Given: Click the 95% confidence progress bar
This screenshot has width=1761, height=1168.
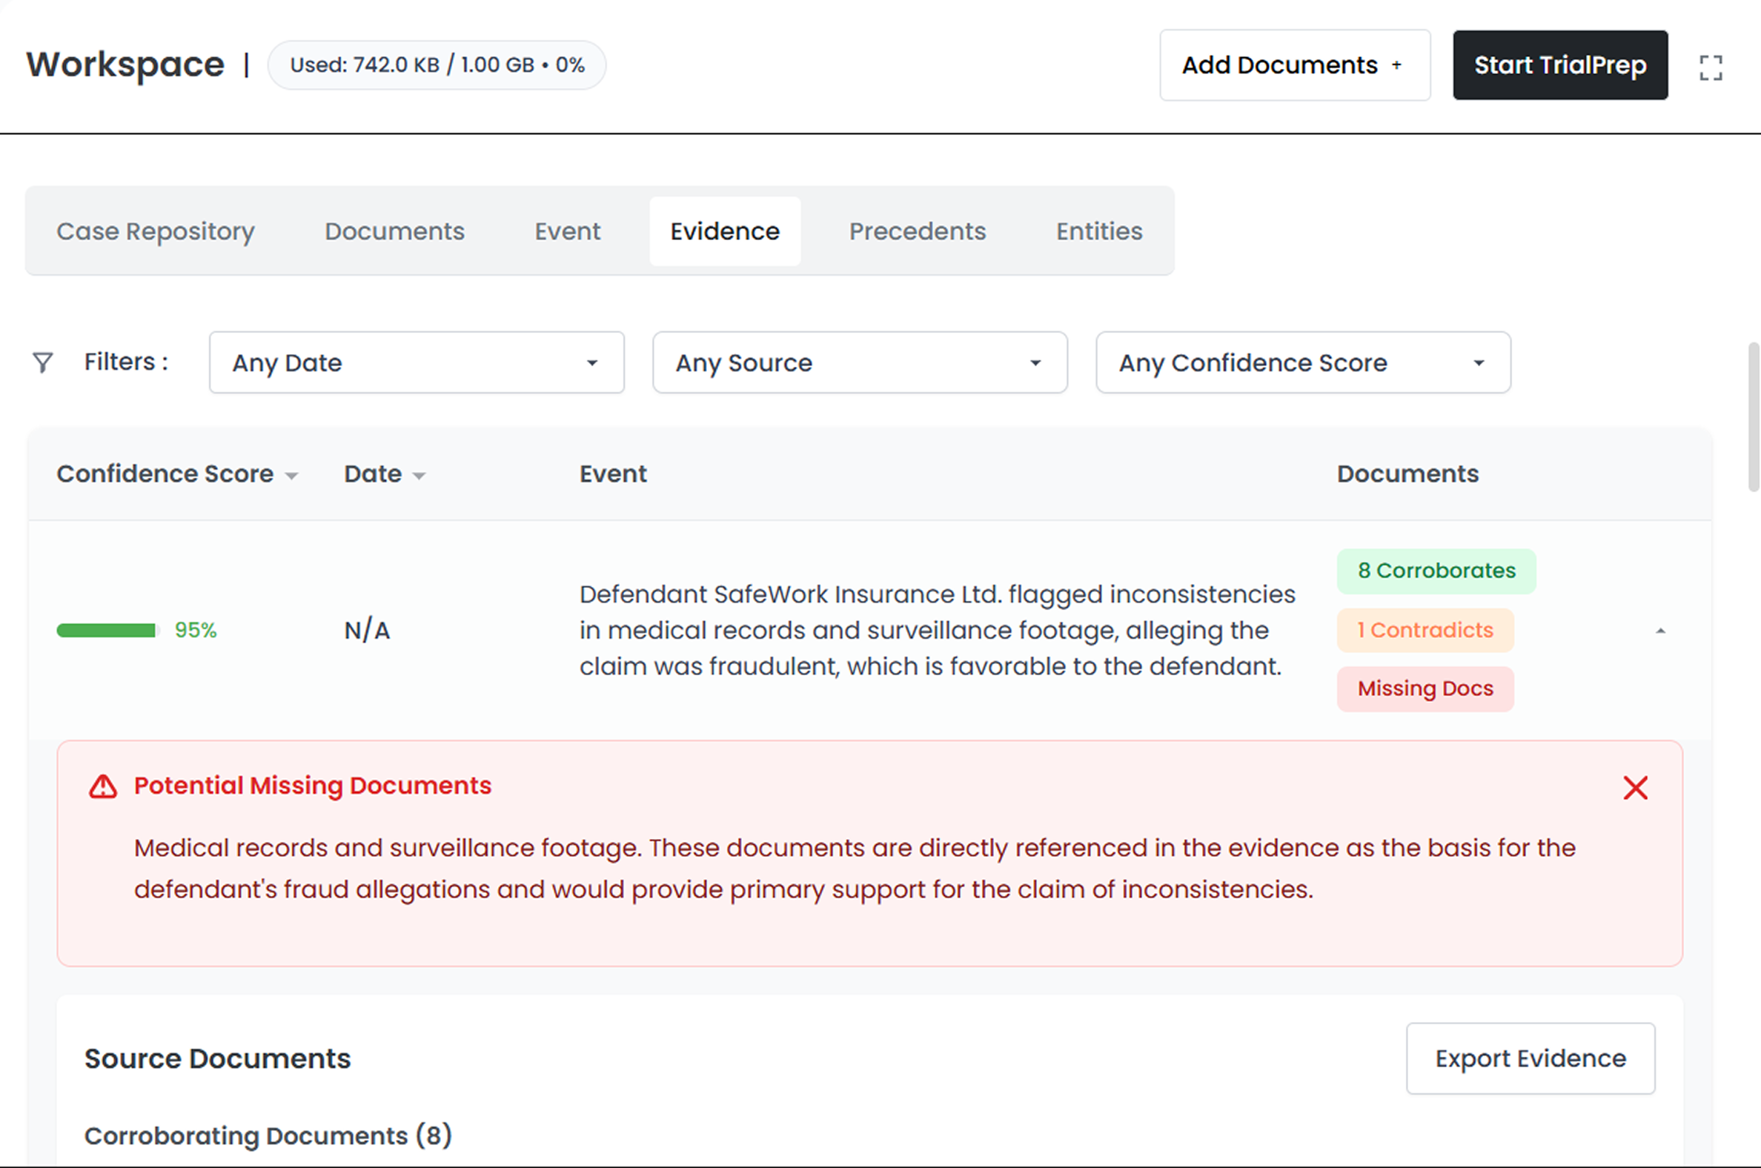Looking at the screenshot, I should coord(107,631).
